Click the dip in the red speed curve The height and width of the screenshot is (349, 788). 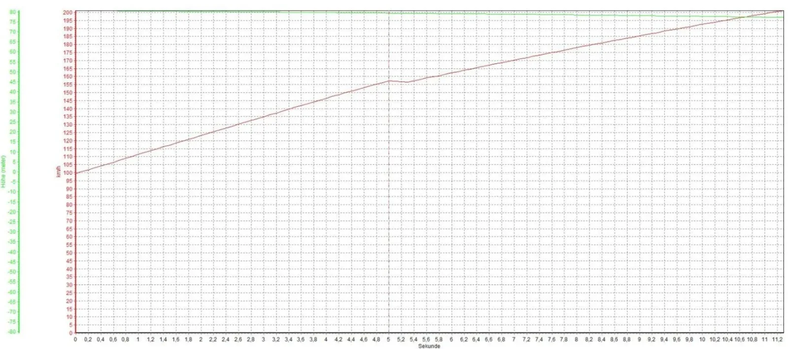click(407, 82)
